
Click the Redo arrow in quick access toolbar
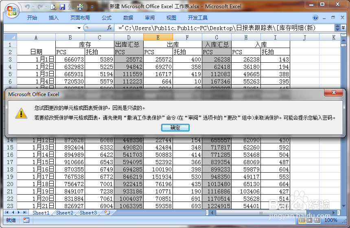[40, 7]
